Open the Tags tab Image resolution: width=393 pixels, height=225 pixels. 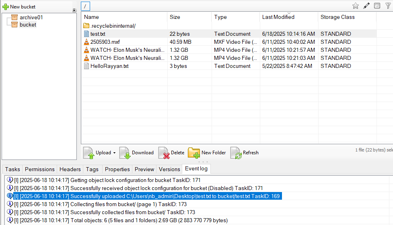click(92, 169)
